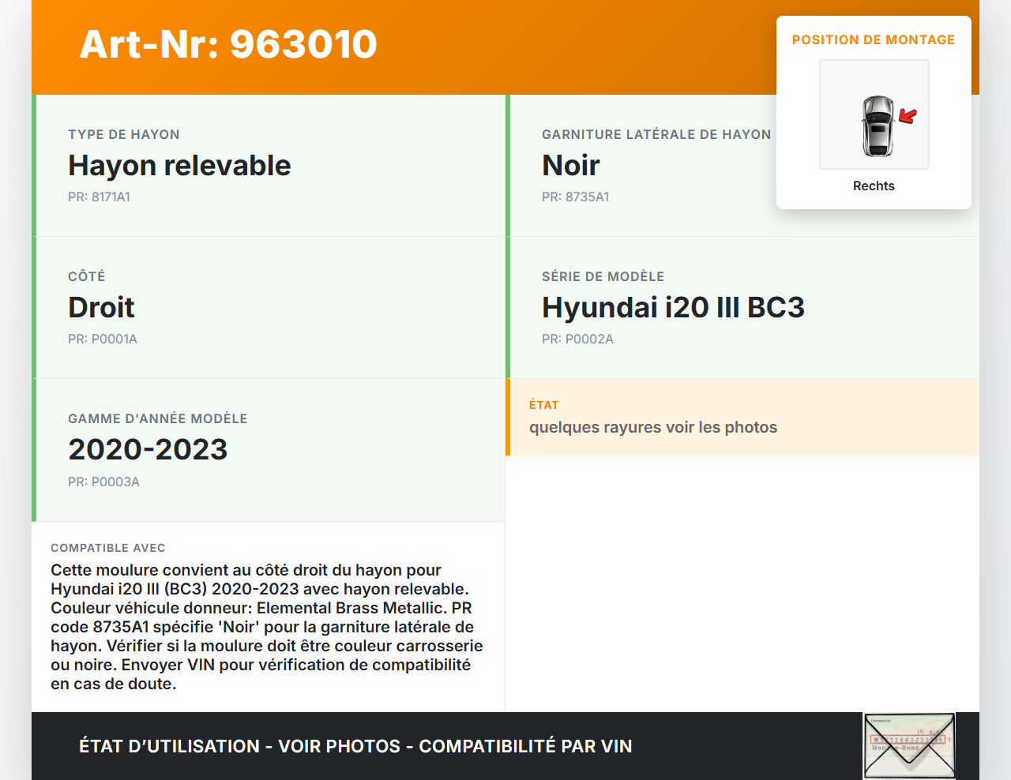The image size is (1011, 780).
Task: Click PR code P0003A
Action: coord(103,482)
